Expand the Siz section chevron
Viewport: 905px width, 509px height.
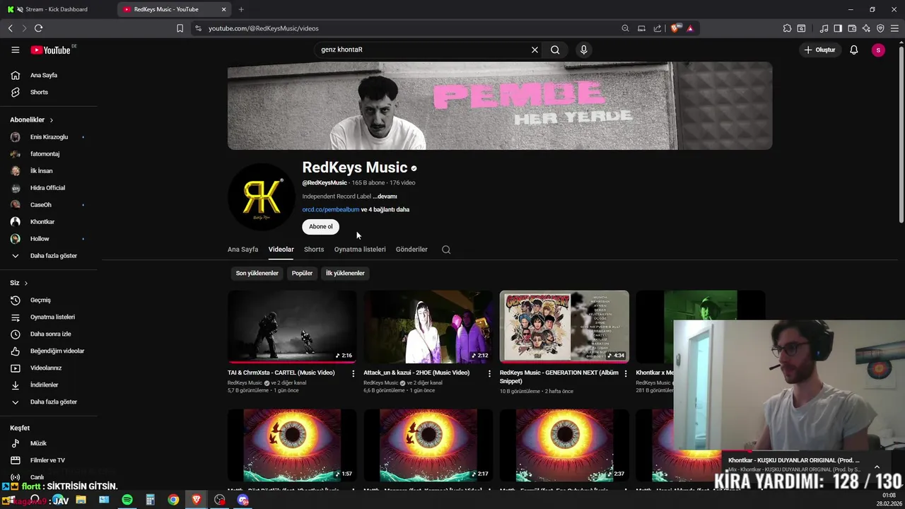coord(26,283)
